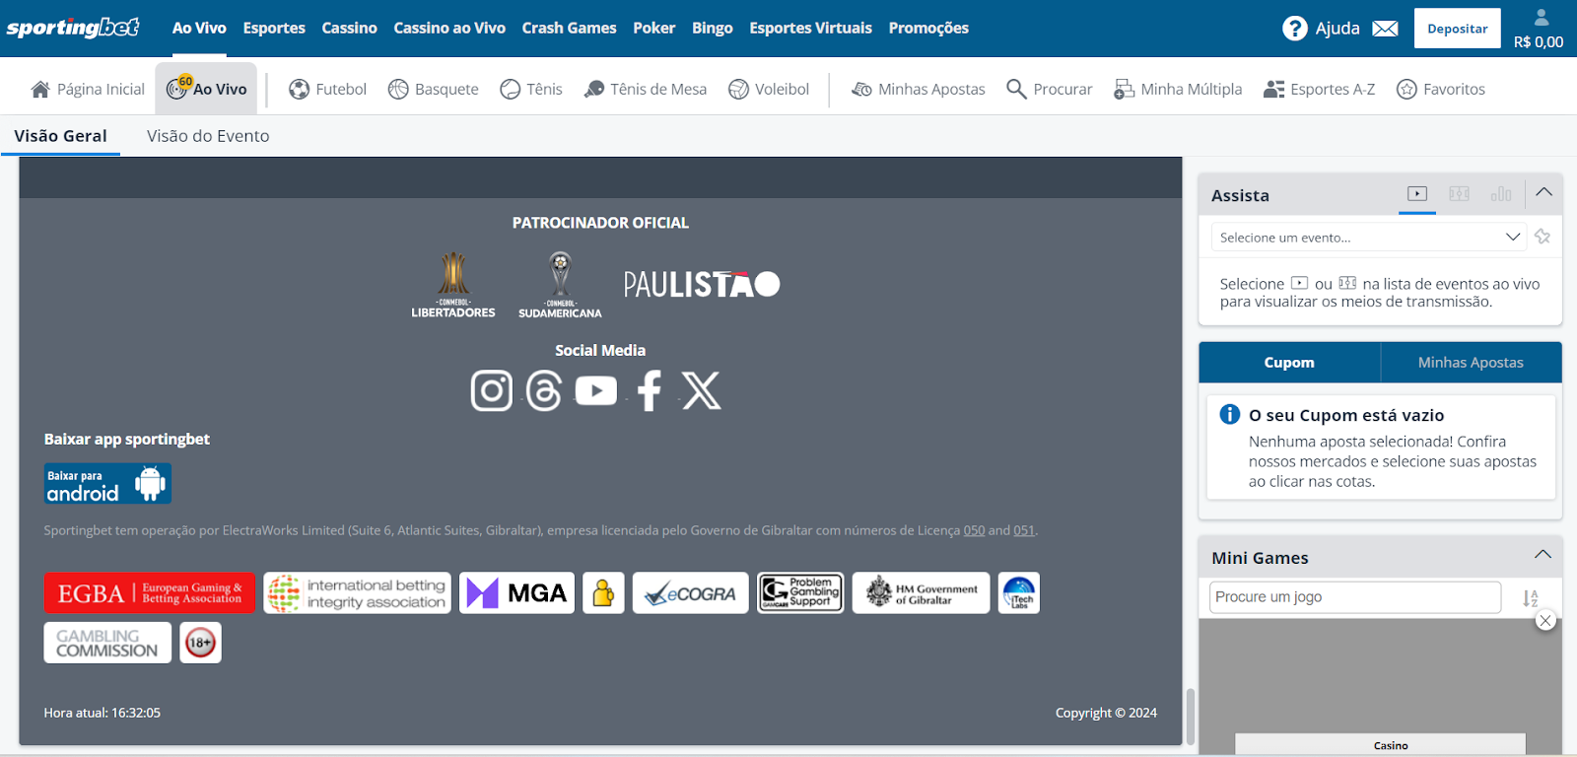Open the Threads social media icon
The image size is (1577, 757).
pos(544,390)
